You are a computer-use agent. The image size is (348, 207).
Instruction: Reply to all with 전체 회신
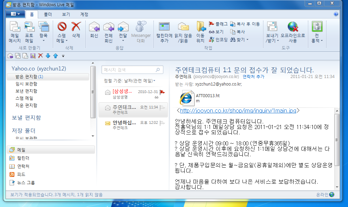109,32
